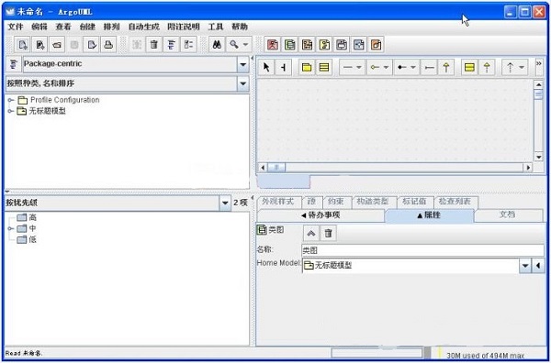
Task: Open the Zoom dropdown arrow
Action: click(x=245, y=45)
